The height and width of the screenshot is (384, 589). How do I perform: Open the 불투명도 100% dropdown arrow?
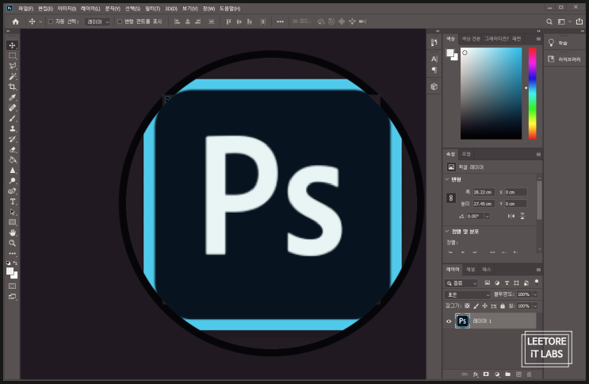pyautogui.click(x=535, y=294)
